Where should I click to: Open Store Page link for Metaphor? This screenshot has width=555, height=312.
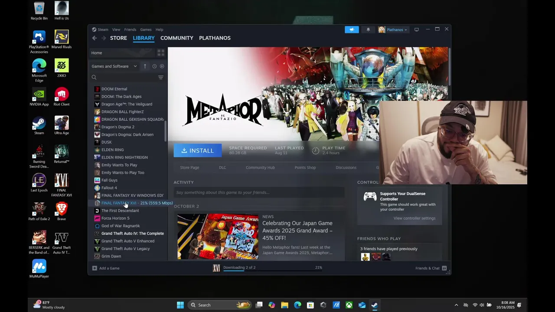click(x=189, y=168)
